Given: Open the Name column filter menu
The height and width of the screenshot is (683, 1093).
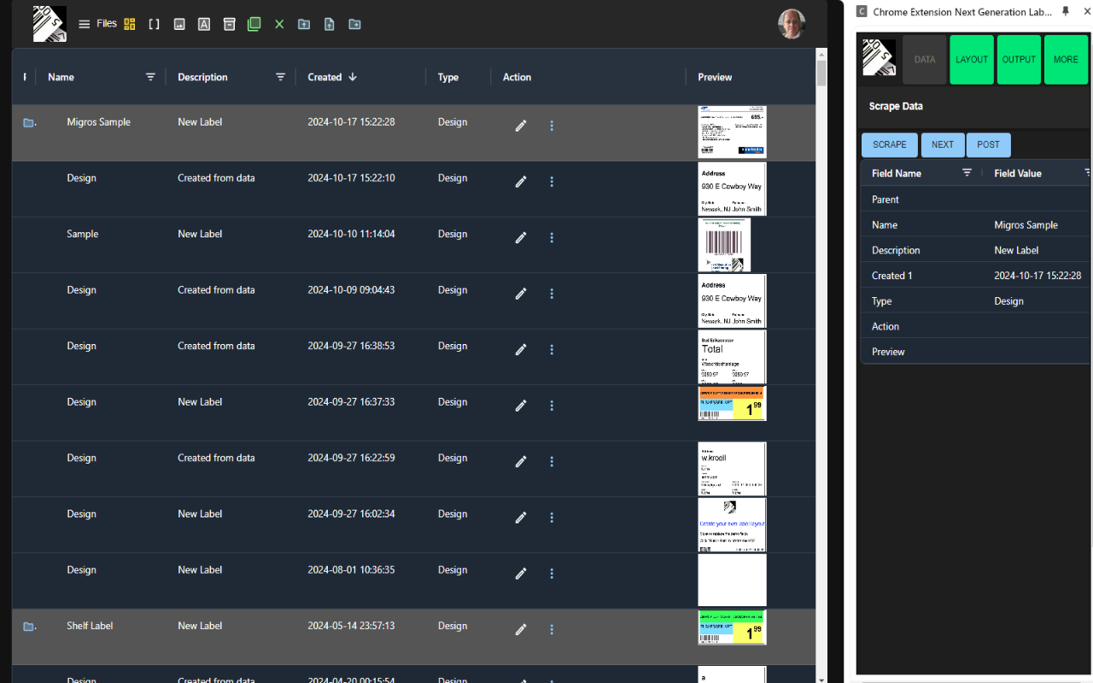Looking at the screenshot, I should click(150, 77).
